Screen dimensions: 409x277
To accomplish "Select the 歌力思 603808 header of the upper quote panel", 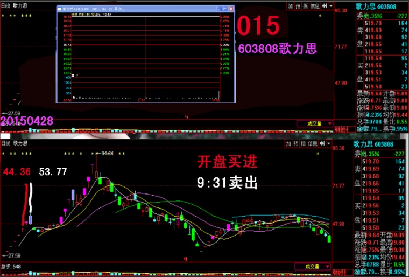I will [376, 6].
